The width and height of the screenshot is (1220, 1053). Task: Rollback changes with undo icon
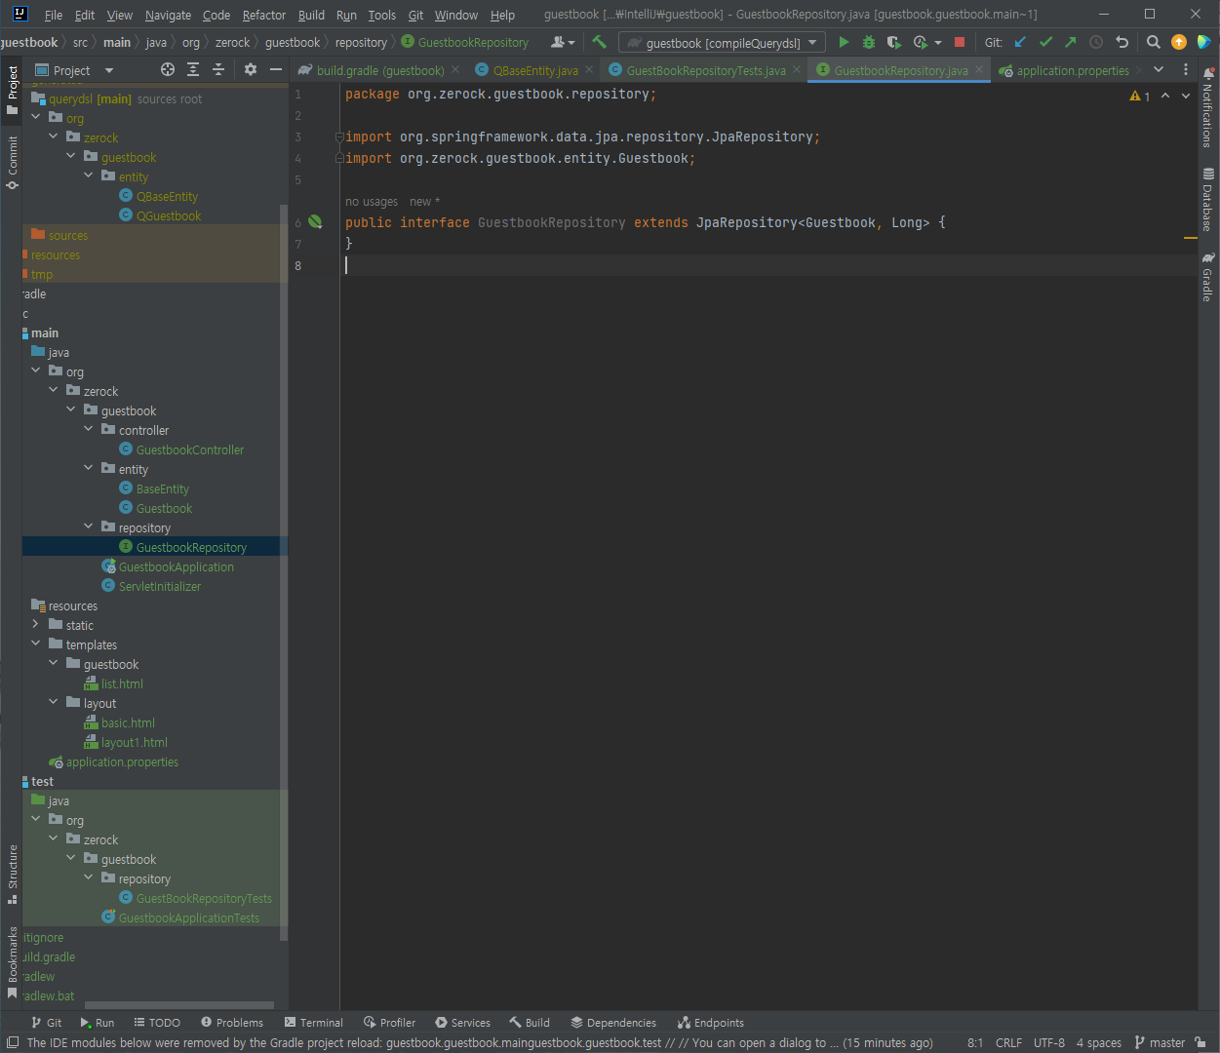(x=1122, y=42)
